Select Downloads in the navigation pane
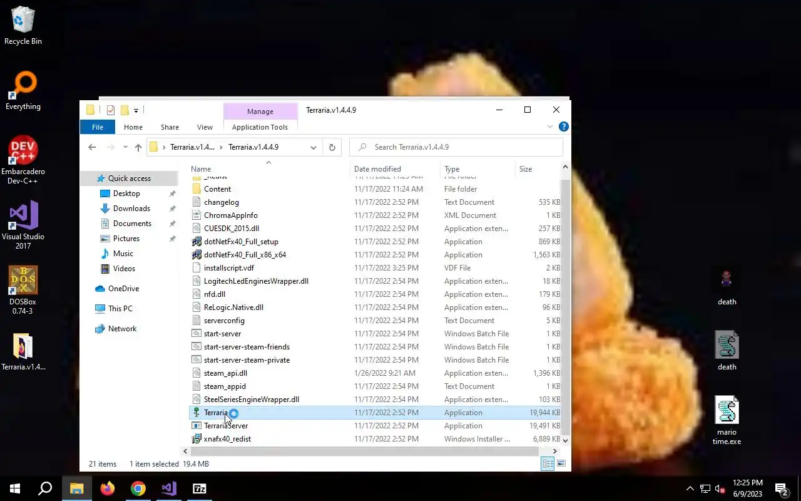 coord(131,209)
